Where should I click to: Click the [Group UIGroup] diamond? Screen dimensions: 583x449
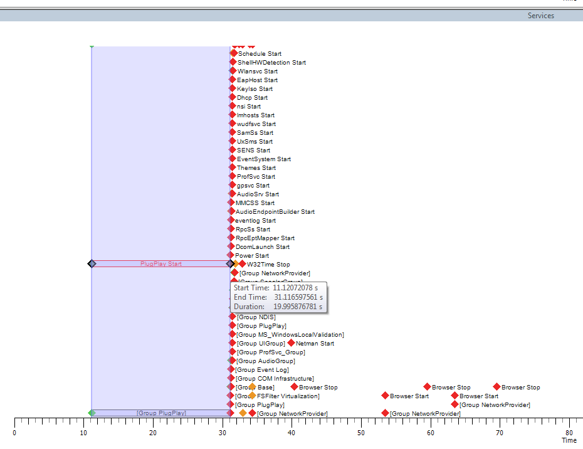point(233,343)
